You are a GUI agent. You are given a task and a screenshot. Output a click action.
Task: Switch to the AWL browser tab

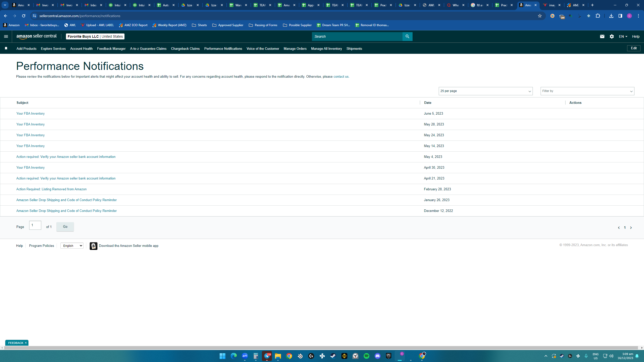(x=432, y=5)
